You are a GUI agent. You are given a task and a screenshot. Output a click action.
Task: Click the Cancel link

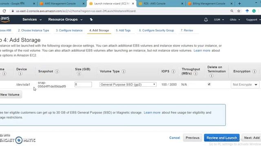175,138
